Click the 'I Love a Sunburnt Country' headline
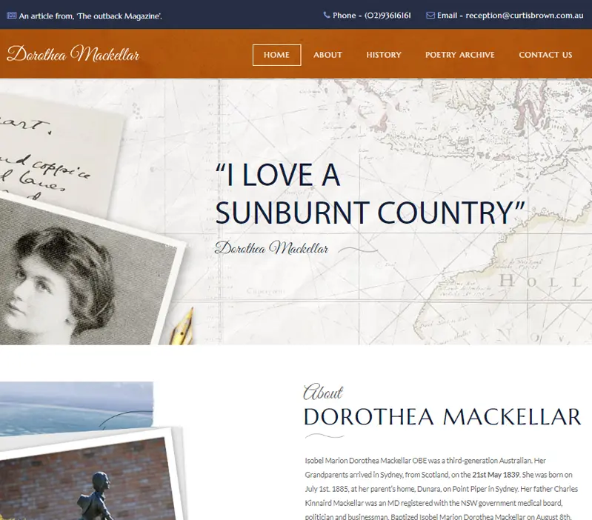The image size is (592, 520). pos(370,193)
